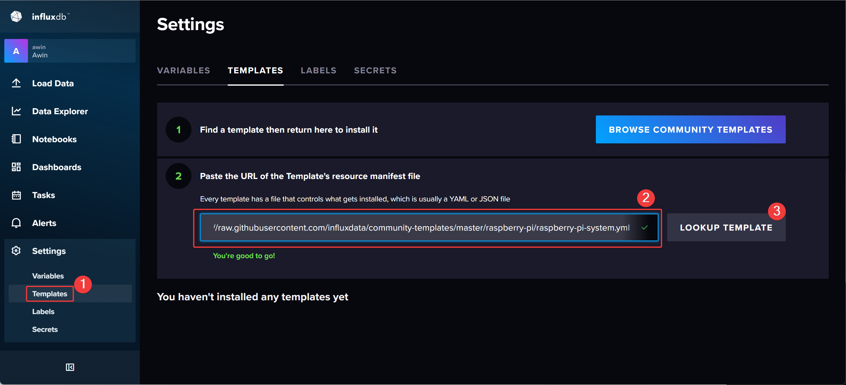This screenshot has width=846, height=385.
Task: Click the Settings gear icon
Action: [16, 251]
